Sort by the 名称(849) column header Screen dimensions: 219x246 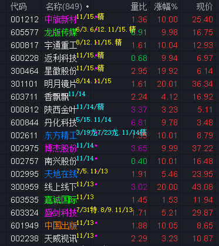(64, 6)
